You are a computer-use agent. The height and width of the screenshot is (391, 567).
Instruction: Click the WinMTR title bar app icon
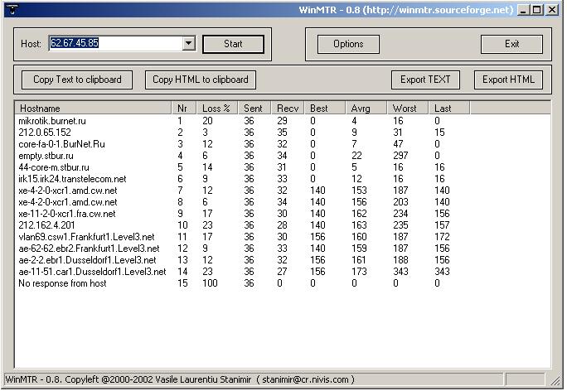(x=12, y=10)
